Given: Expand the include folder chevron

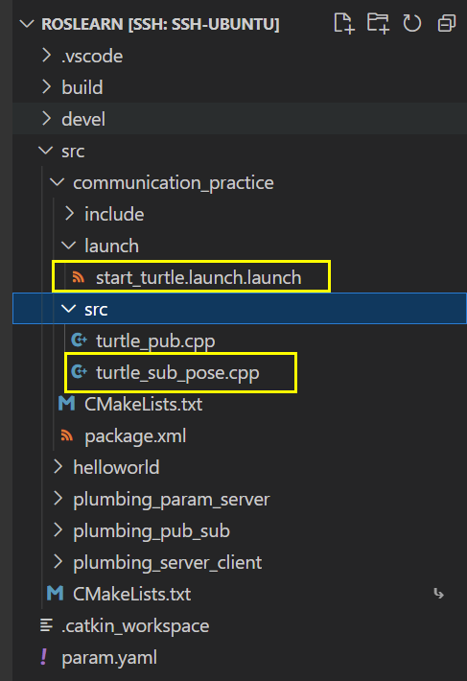Looking at the screenshot, I should coord(69,213).
